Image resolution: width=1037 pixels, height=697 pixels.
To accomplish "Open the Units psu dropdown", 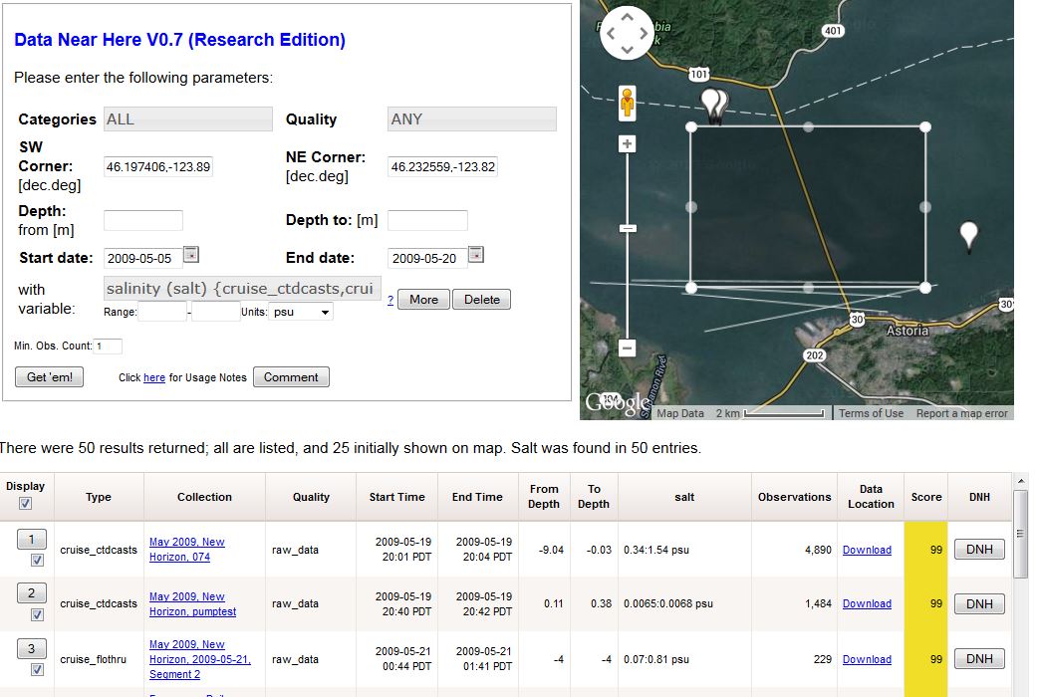I will pos(301,312).
